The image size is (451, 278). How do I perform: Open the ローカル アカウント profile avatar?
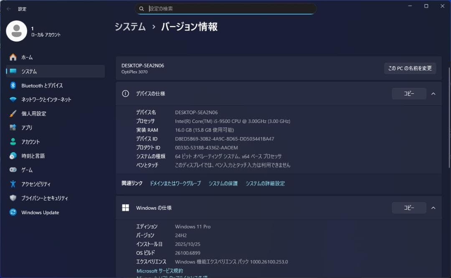17,31
